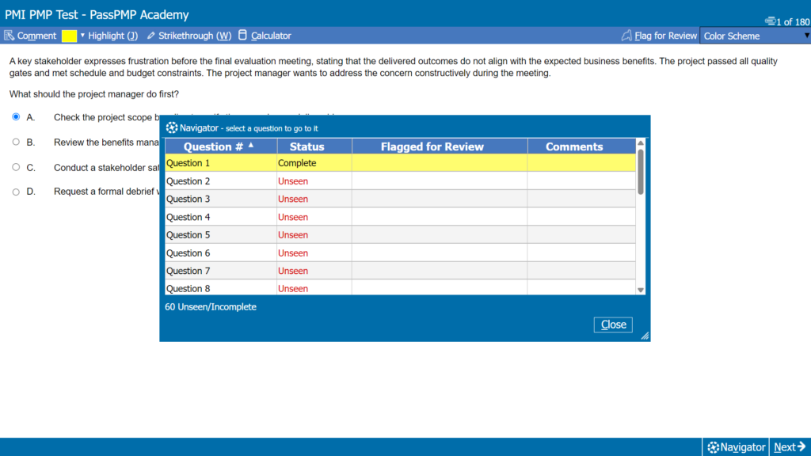Sort by the Question # column header
The width and height of the screenshot is (811, 456).
point(221,146)
